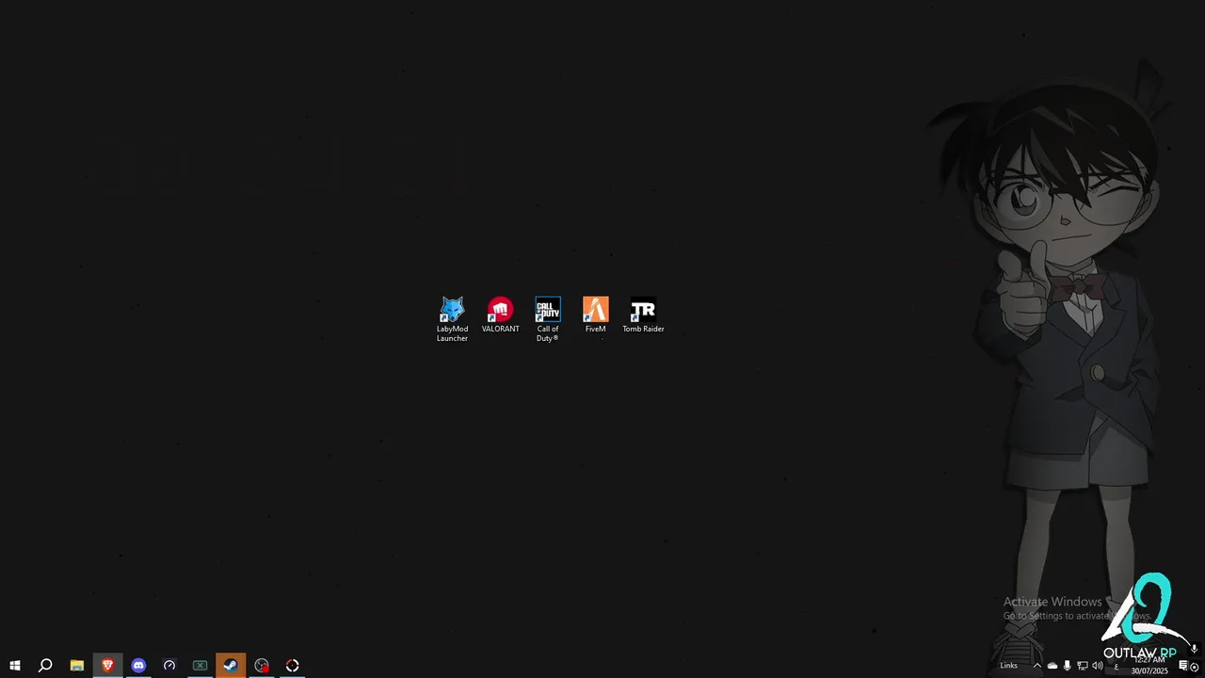Open the red-white circular taskbar app
The width and height of the screenshot is (1205, 678).
(292, 666)
